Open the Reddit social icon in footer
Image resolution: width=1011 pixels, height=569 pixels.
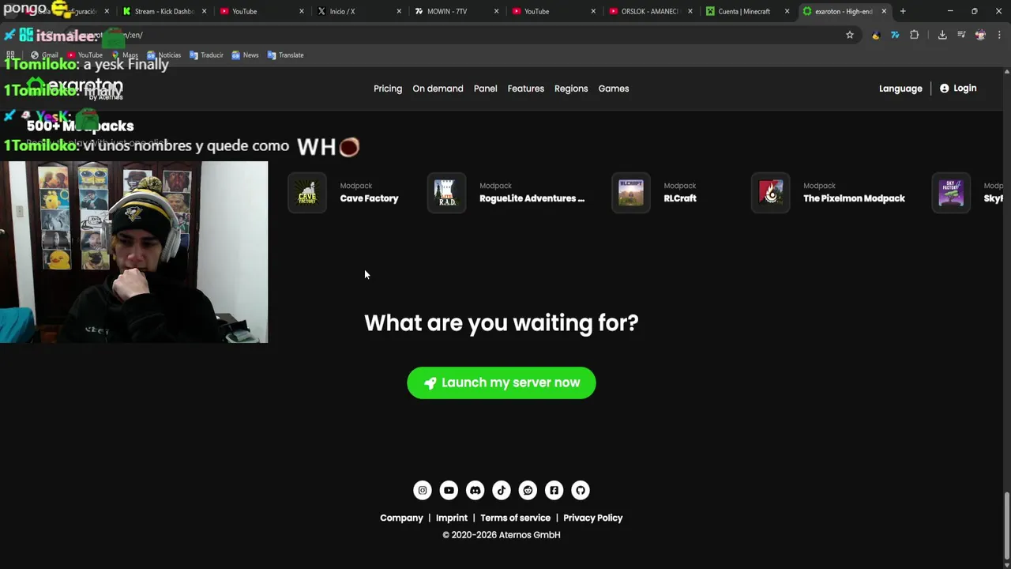[528, 490]
